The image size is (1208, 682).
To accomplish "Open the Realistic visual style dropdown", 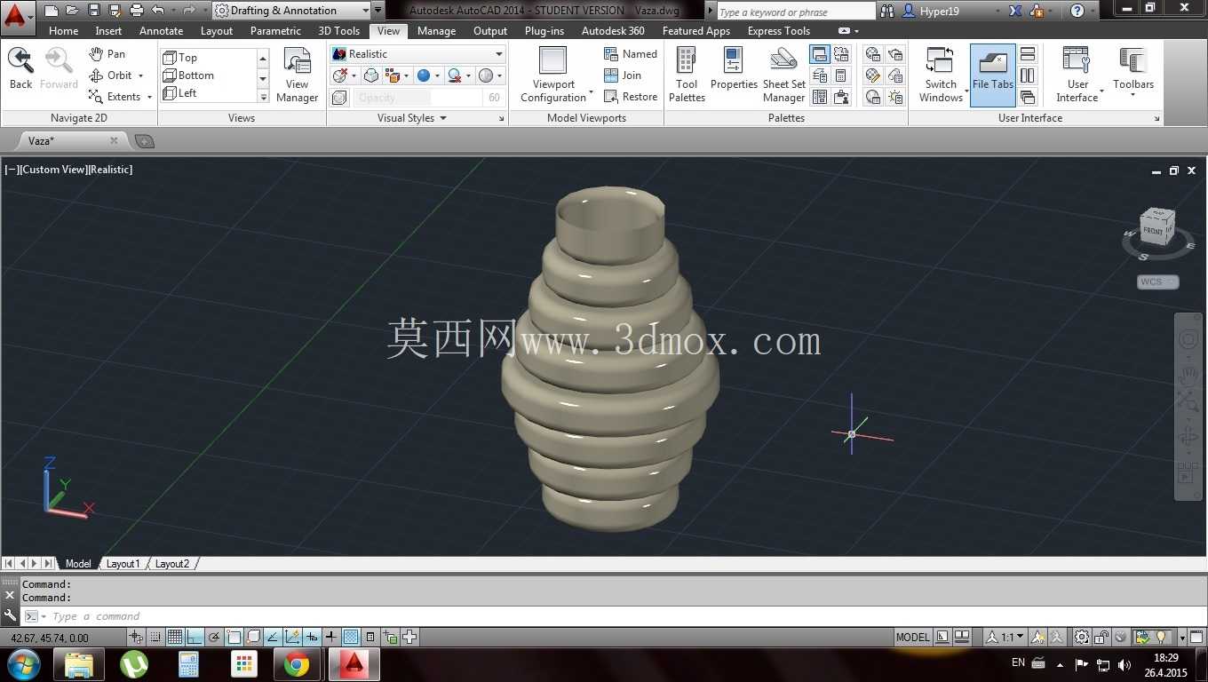I will (x=417, y=54).
